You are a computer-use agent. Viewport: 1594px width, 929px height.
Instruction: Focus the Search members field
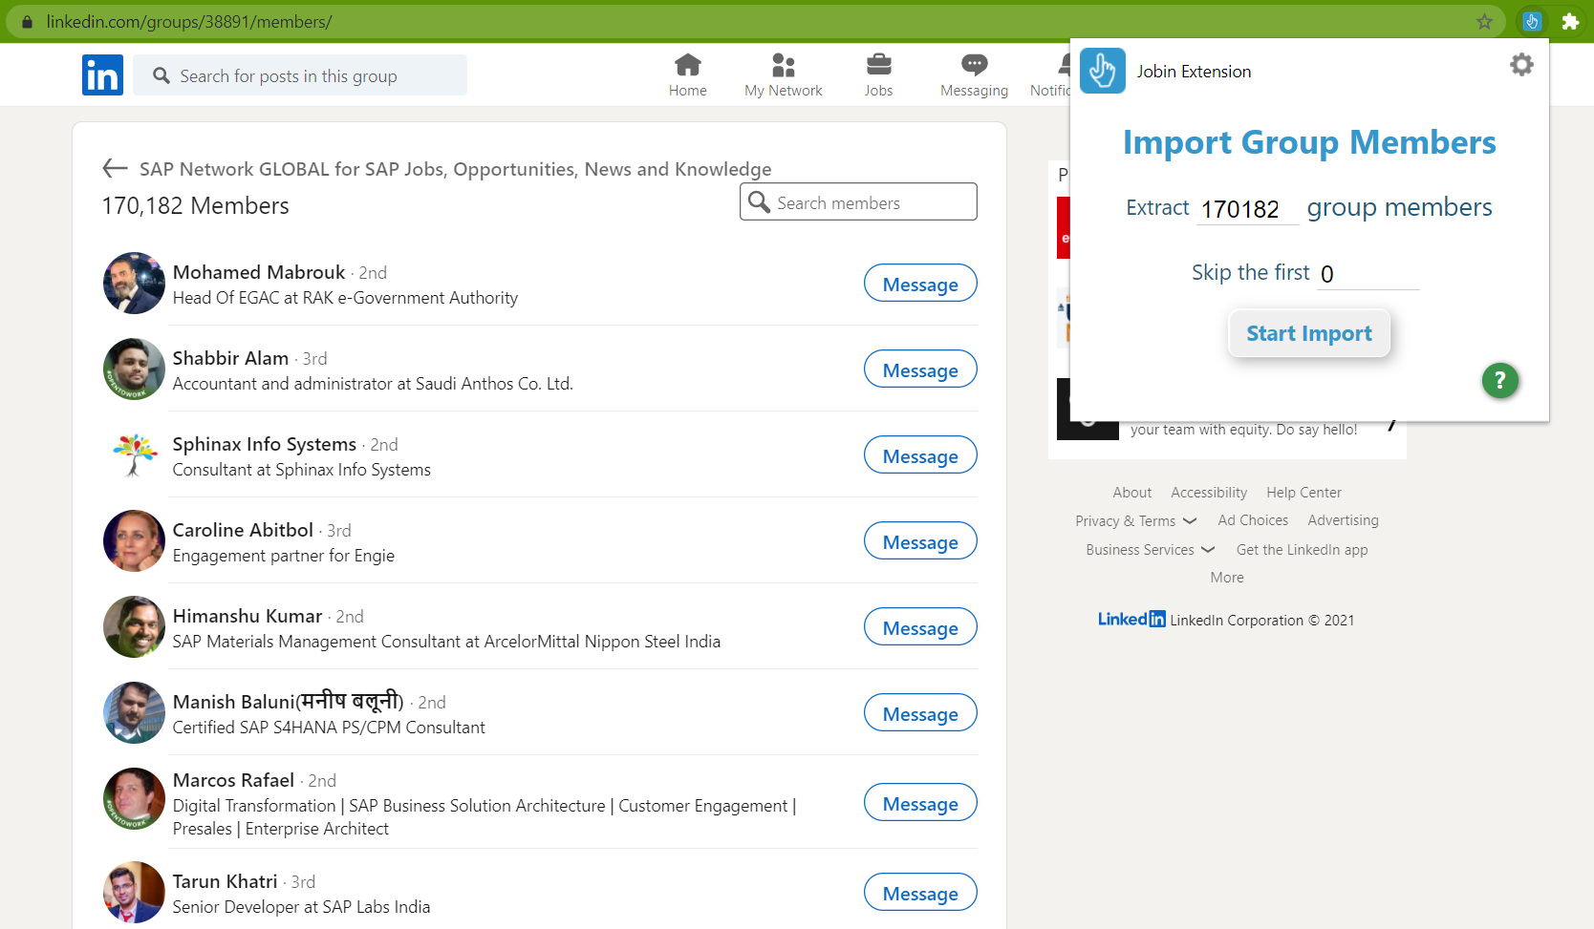[858, 201]
